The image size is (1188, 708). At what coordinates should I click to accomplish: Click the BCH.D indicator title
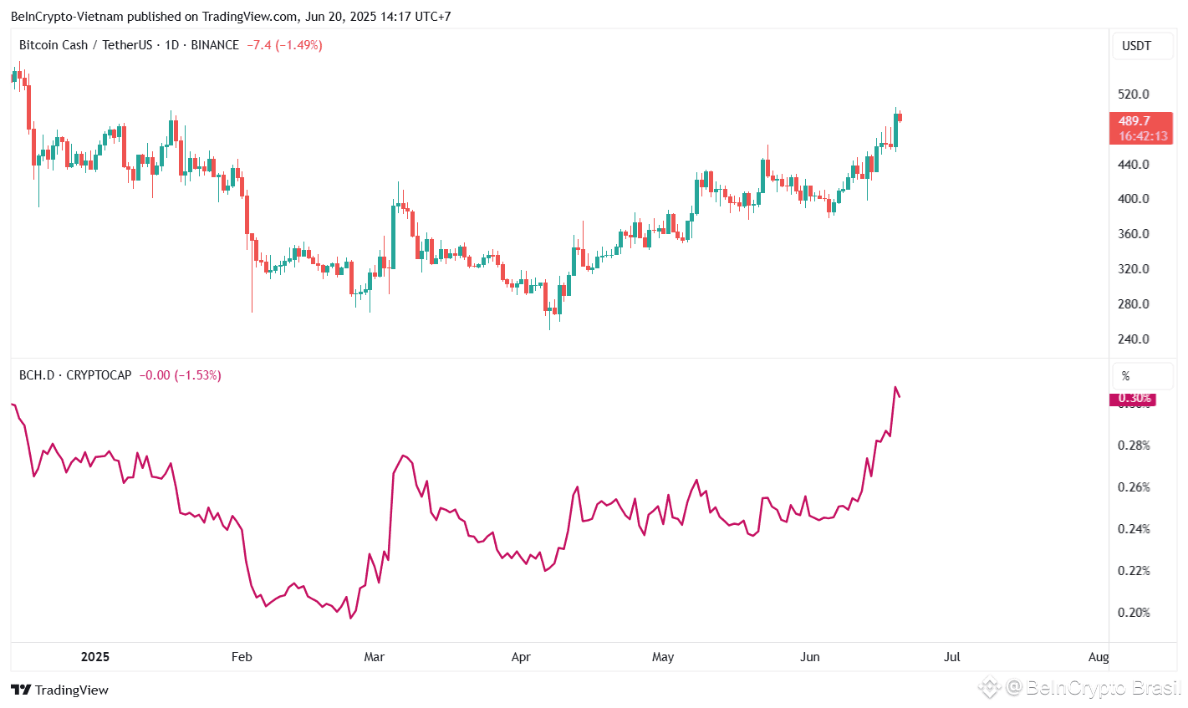coord(37,375)
